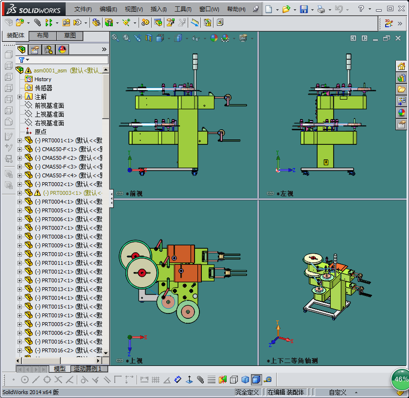Expand the tree tabs chevron arrows
The height and width of the screenshot is (398, 409).
point(104,49)
